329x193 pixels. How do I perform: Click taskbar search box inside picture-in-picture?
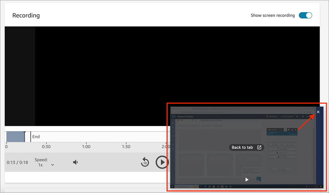click(x=183, y=186)
